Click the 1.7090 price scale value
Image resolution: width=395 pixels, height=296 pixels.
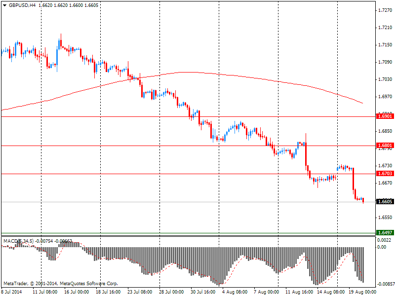click(386, 62)
